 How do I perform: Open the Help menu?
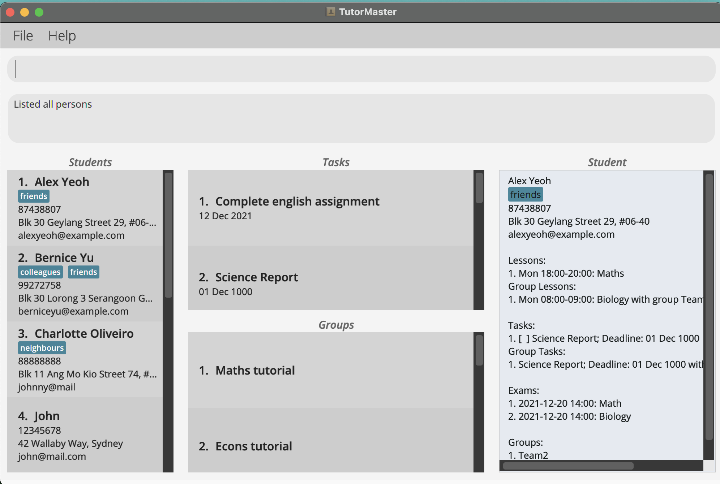pyautogui.click(x=62, y=36)
